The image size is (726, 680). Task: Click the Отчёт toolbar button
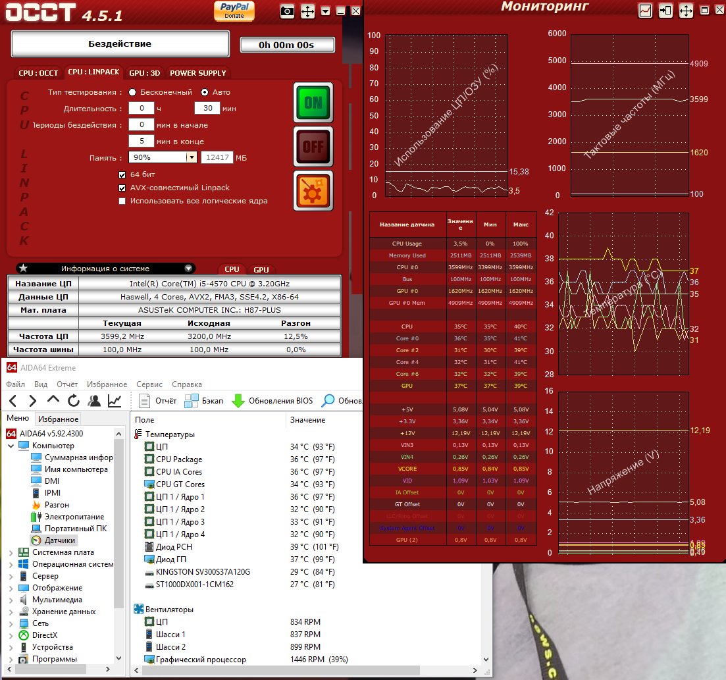[158, 401]
